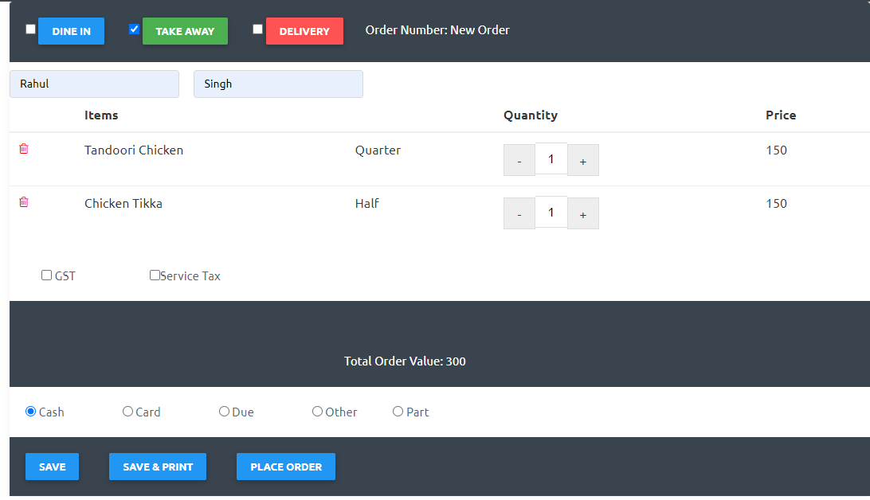
Task: Select the Part payment radio button
Action: [x=398, y=412]
